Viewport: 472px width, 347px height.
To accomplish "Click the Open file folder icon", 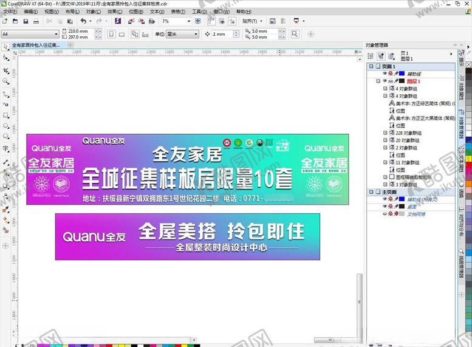I will (x=15, y=21).
